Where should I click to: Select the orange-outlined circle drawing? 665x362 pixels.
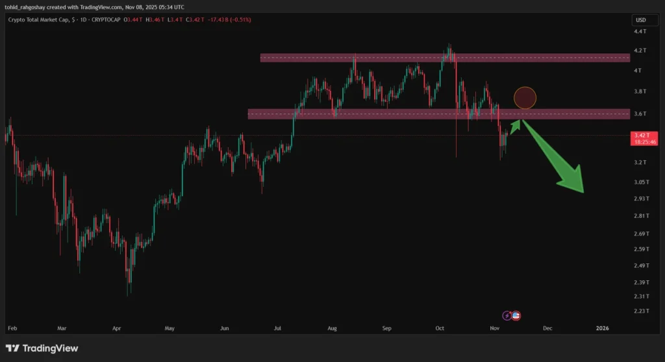tap(525, 98)
